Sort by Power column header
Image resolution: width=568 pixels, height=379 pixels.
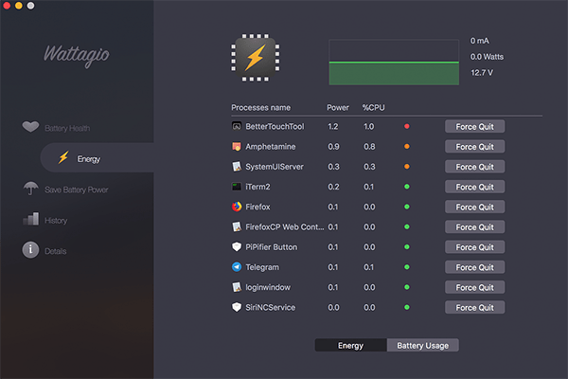(338, 108)
